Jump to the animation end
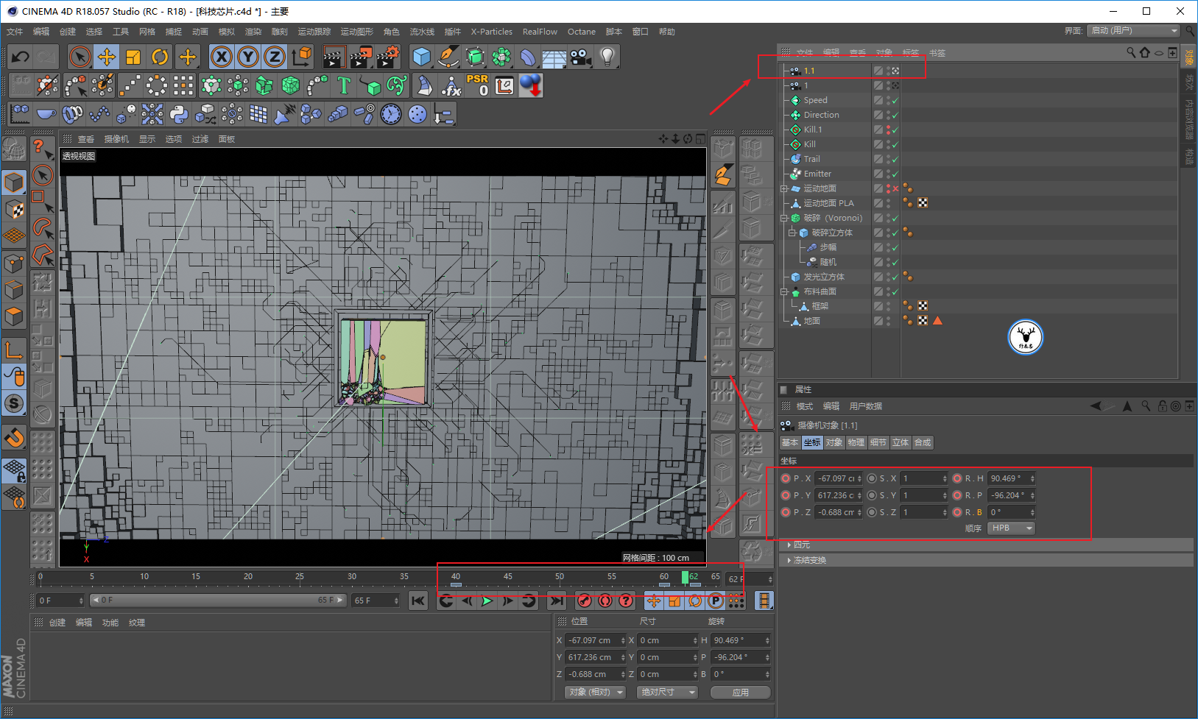 pos(557,601)
